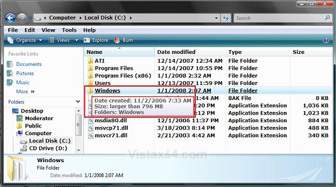Select the ATI folder icon
Viewport: 336px width, 187px height.
point(90,61)
